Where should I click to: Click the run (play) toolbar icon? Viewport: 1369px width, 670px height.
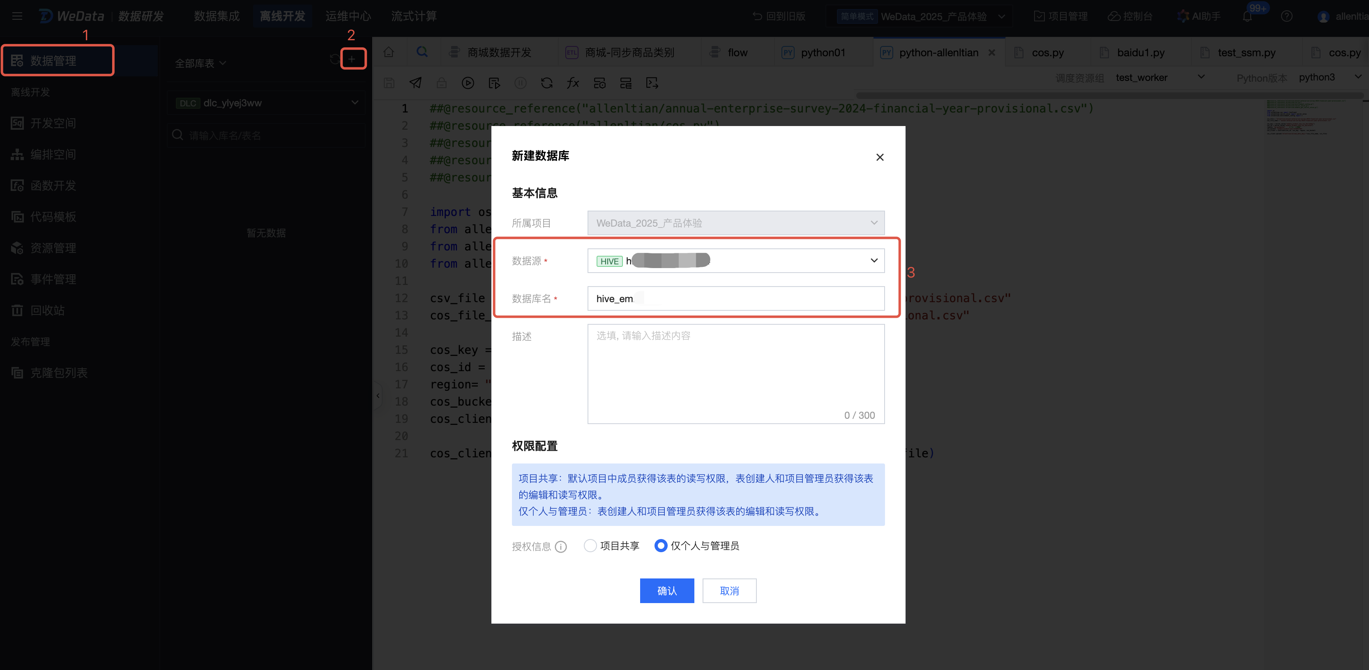click(x=468, y=83)
